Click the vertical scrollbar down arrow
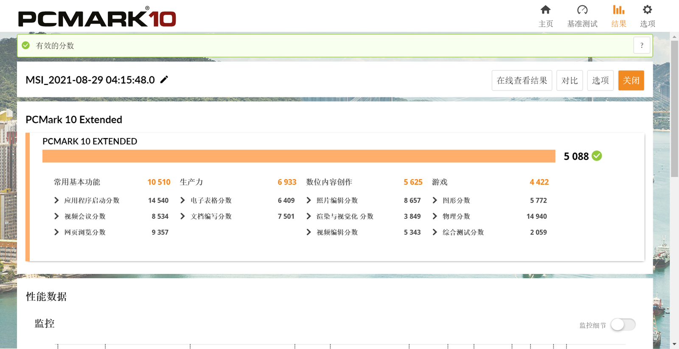This screenshot has height=349, width=679. (x=674, y=344)
